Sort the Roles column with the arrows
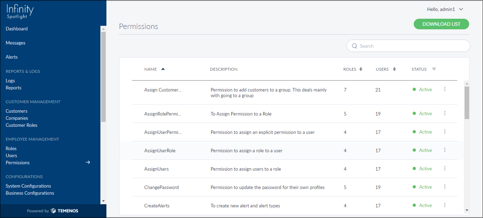483x218 pixels. [x=361, y=69]
